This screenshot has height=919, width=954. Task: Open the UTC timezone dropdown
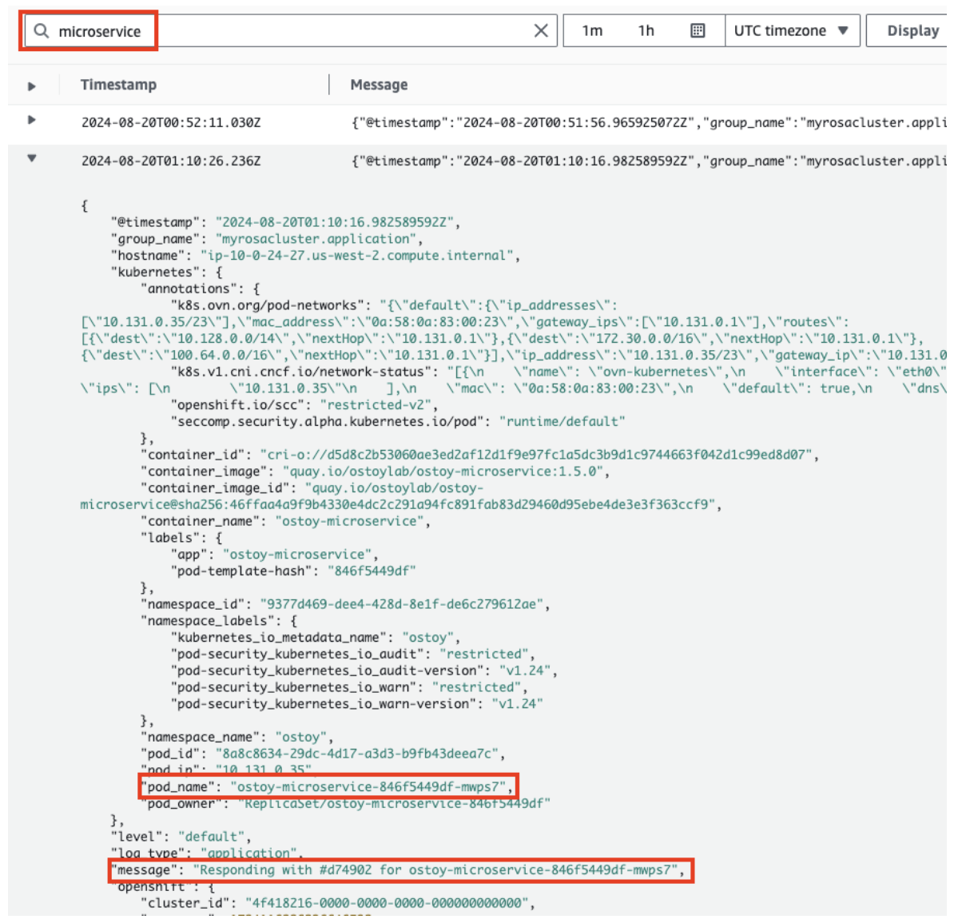tap(791, 31)
